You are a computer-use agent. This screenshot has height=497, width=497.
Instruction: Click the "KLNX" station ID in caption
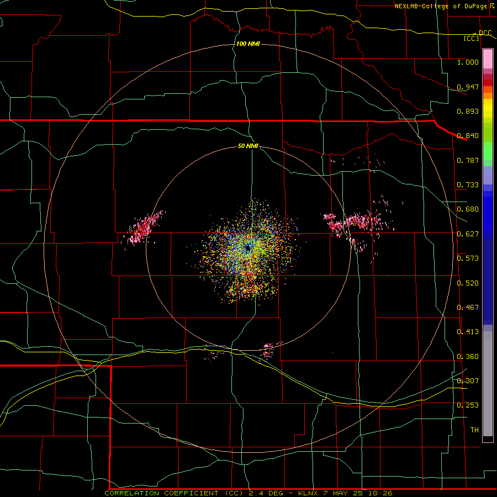point(309,493)
